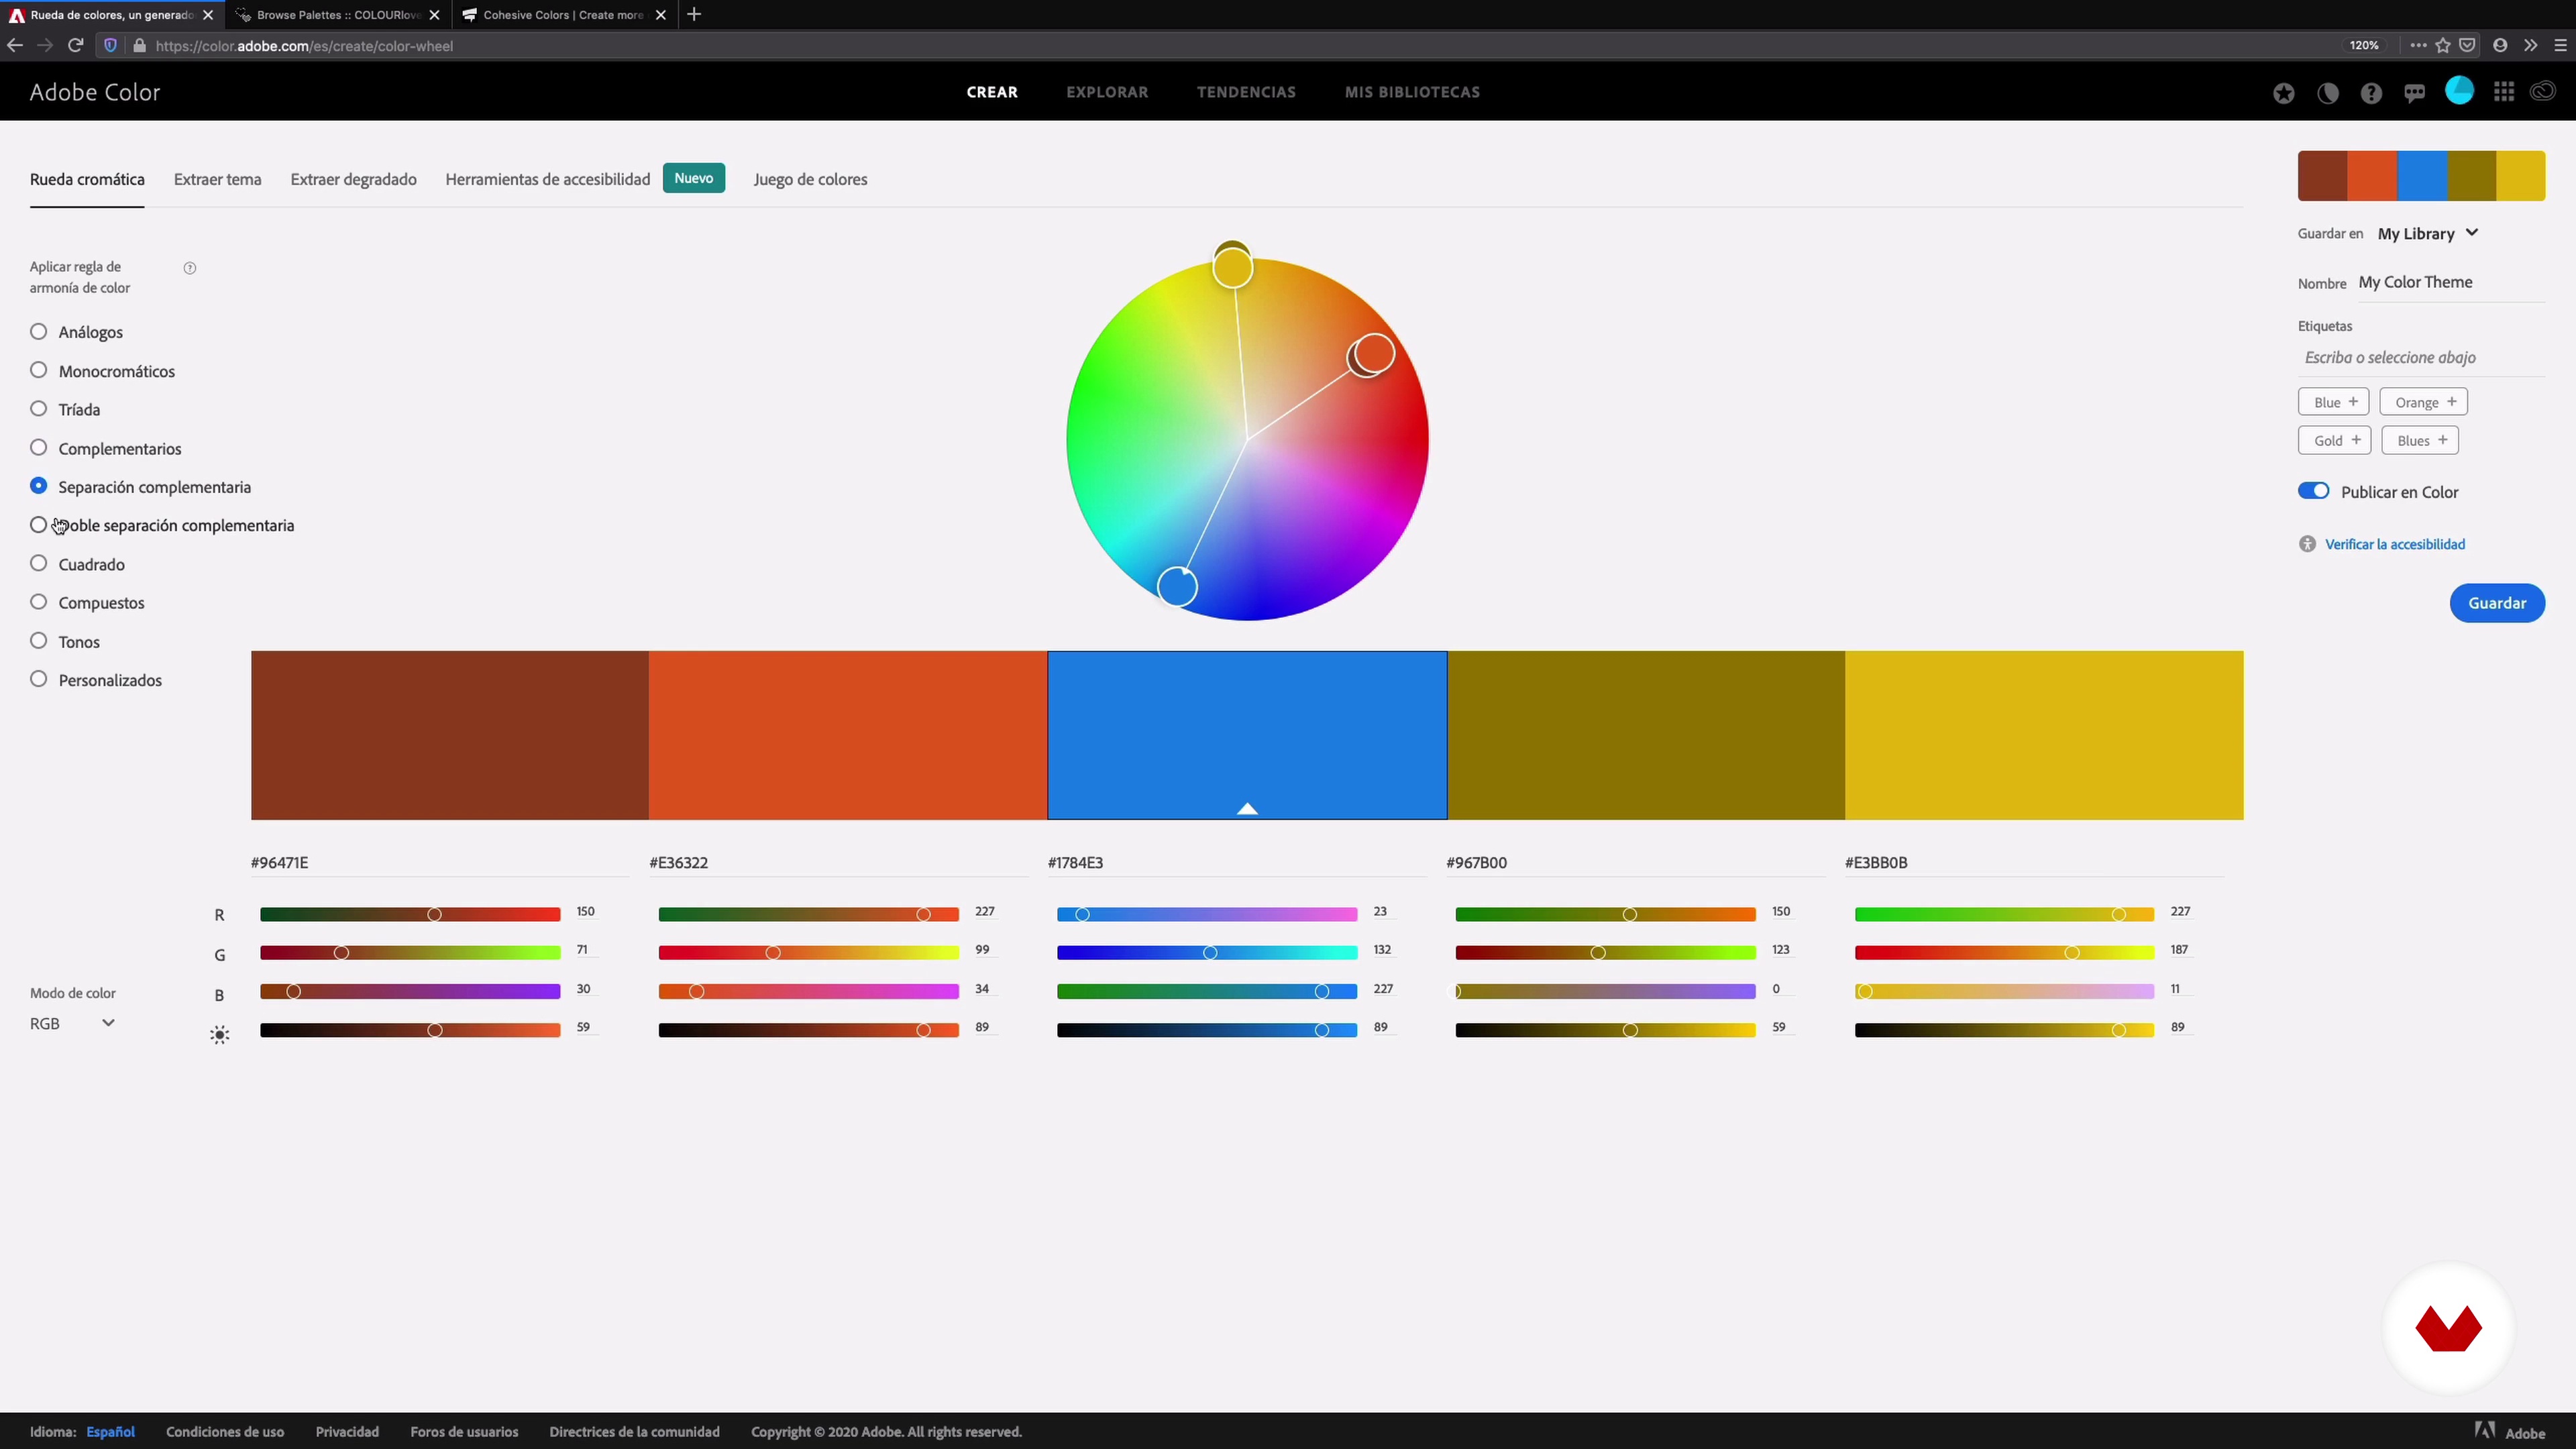Screen dimensions: 2576x1449
Task: Select Doble separación complementaria rule
Action: 38,524
